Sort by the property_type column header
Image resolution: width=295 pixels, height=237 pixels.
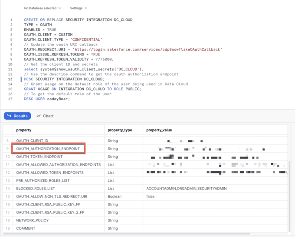pos(120,130)
